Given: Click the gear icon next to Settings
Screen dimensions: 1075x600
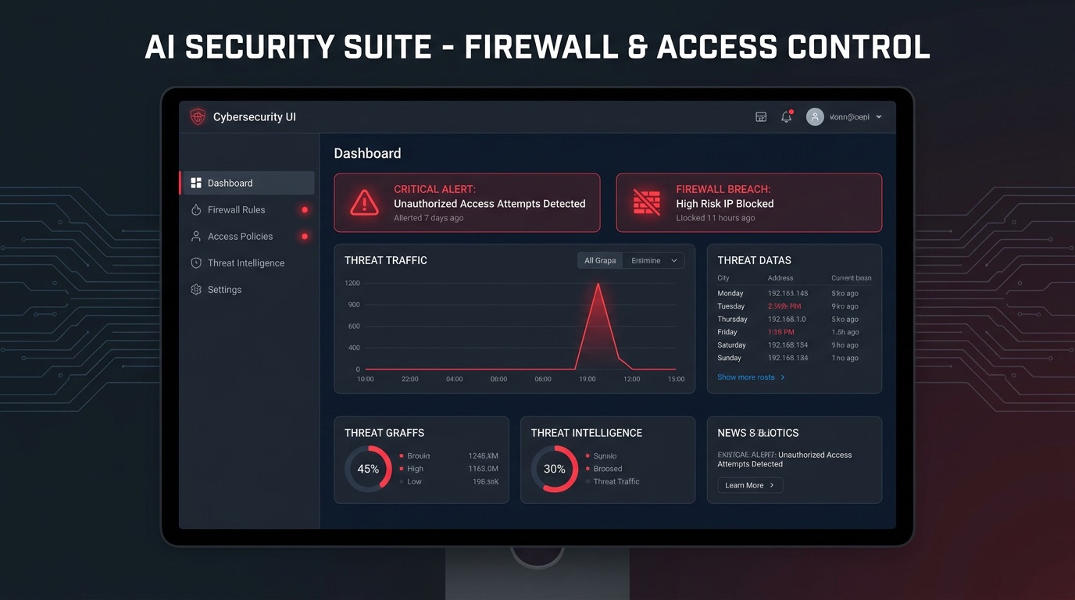Looking at the screenshot, I should click(196, 290).
